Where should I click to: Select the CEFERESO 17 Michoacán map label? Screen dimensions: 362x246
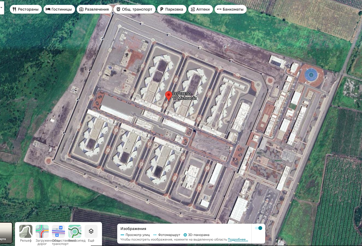pos(185,96)
